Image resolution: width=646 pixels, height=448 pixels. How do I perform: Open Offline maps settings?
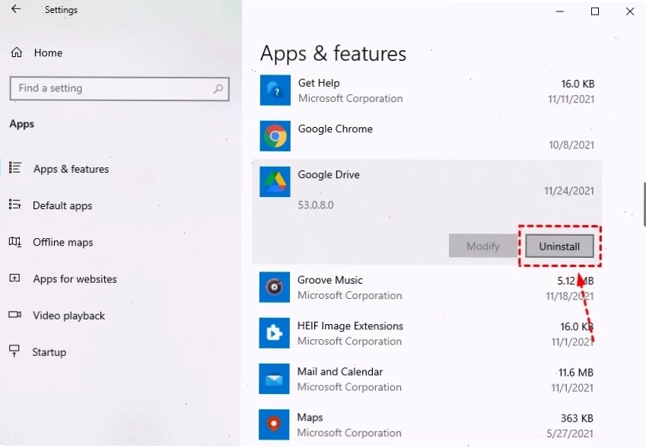tap(62, 242)
